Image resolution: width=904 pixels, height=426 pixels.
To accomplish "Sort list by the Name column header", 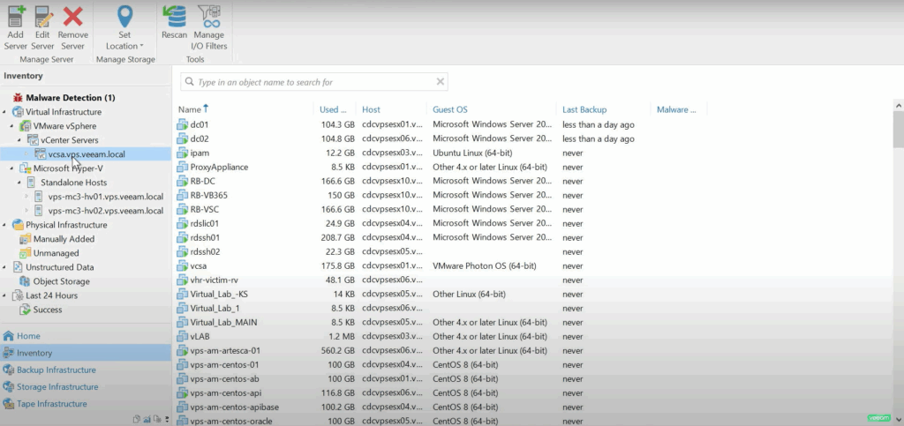I will pos(190,109).
